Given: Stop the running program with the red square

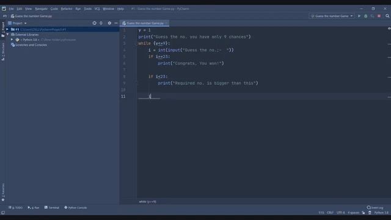Looking at the screenshot, I should coord(379,16).
